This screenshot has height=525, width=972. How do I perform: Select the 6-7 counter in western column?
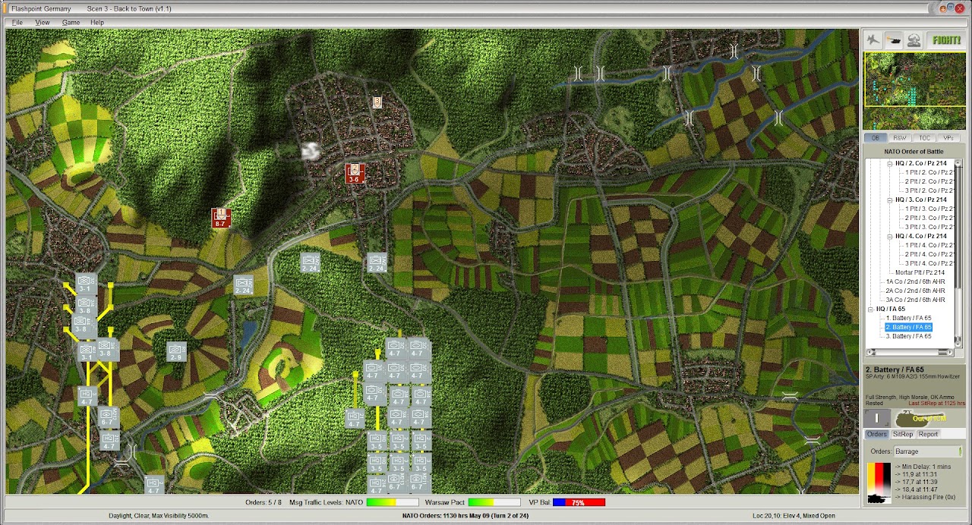(x=109, y=417)
